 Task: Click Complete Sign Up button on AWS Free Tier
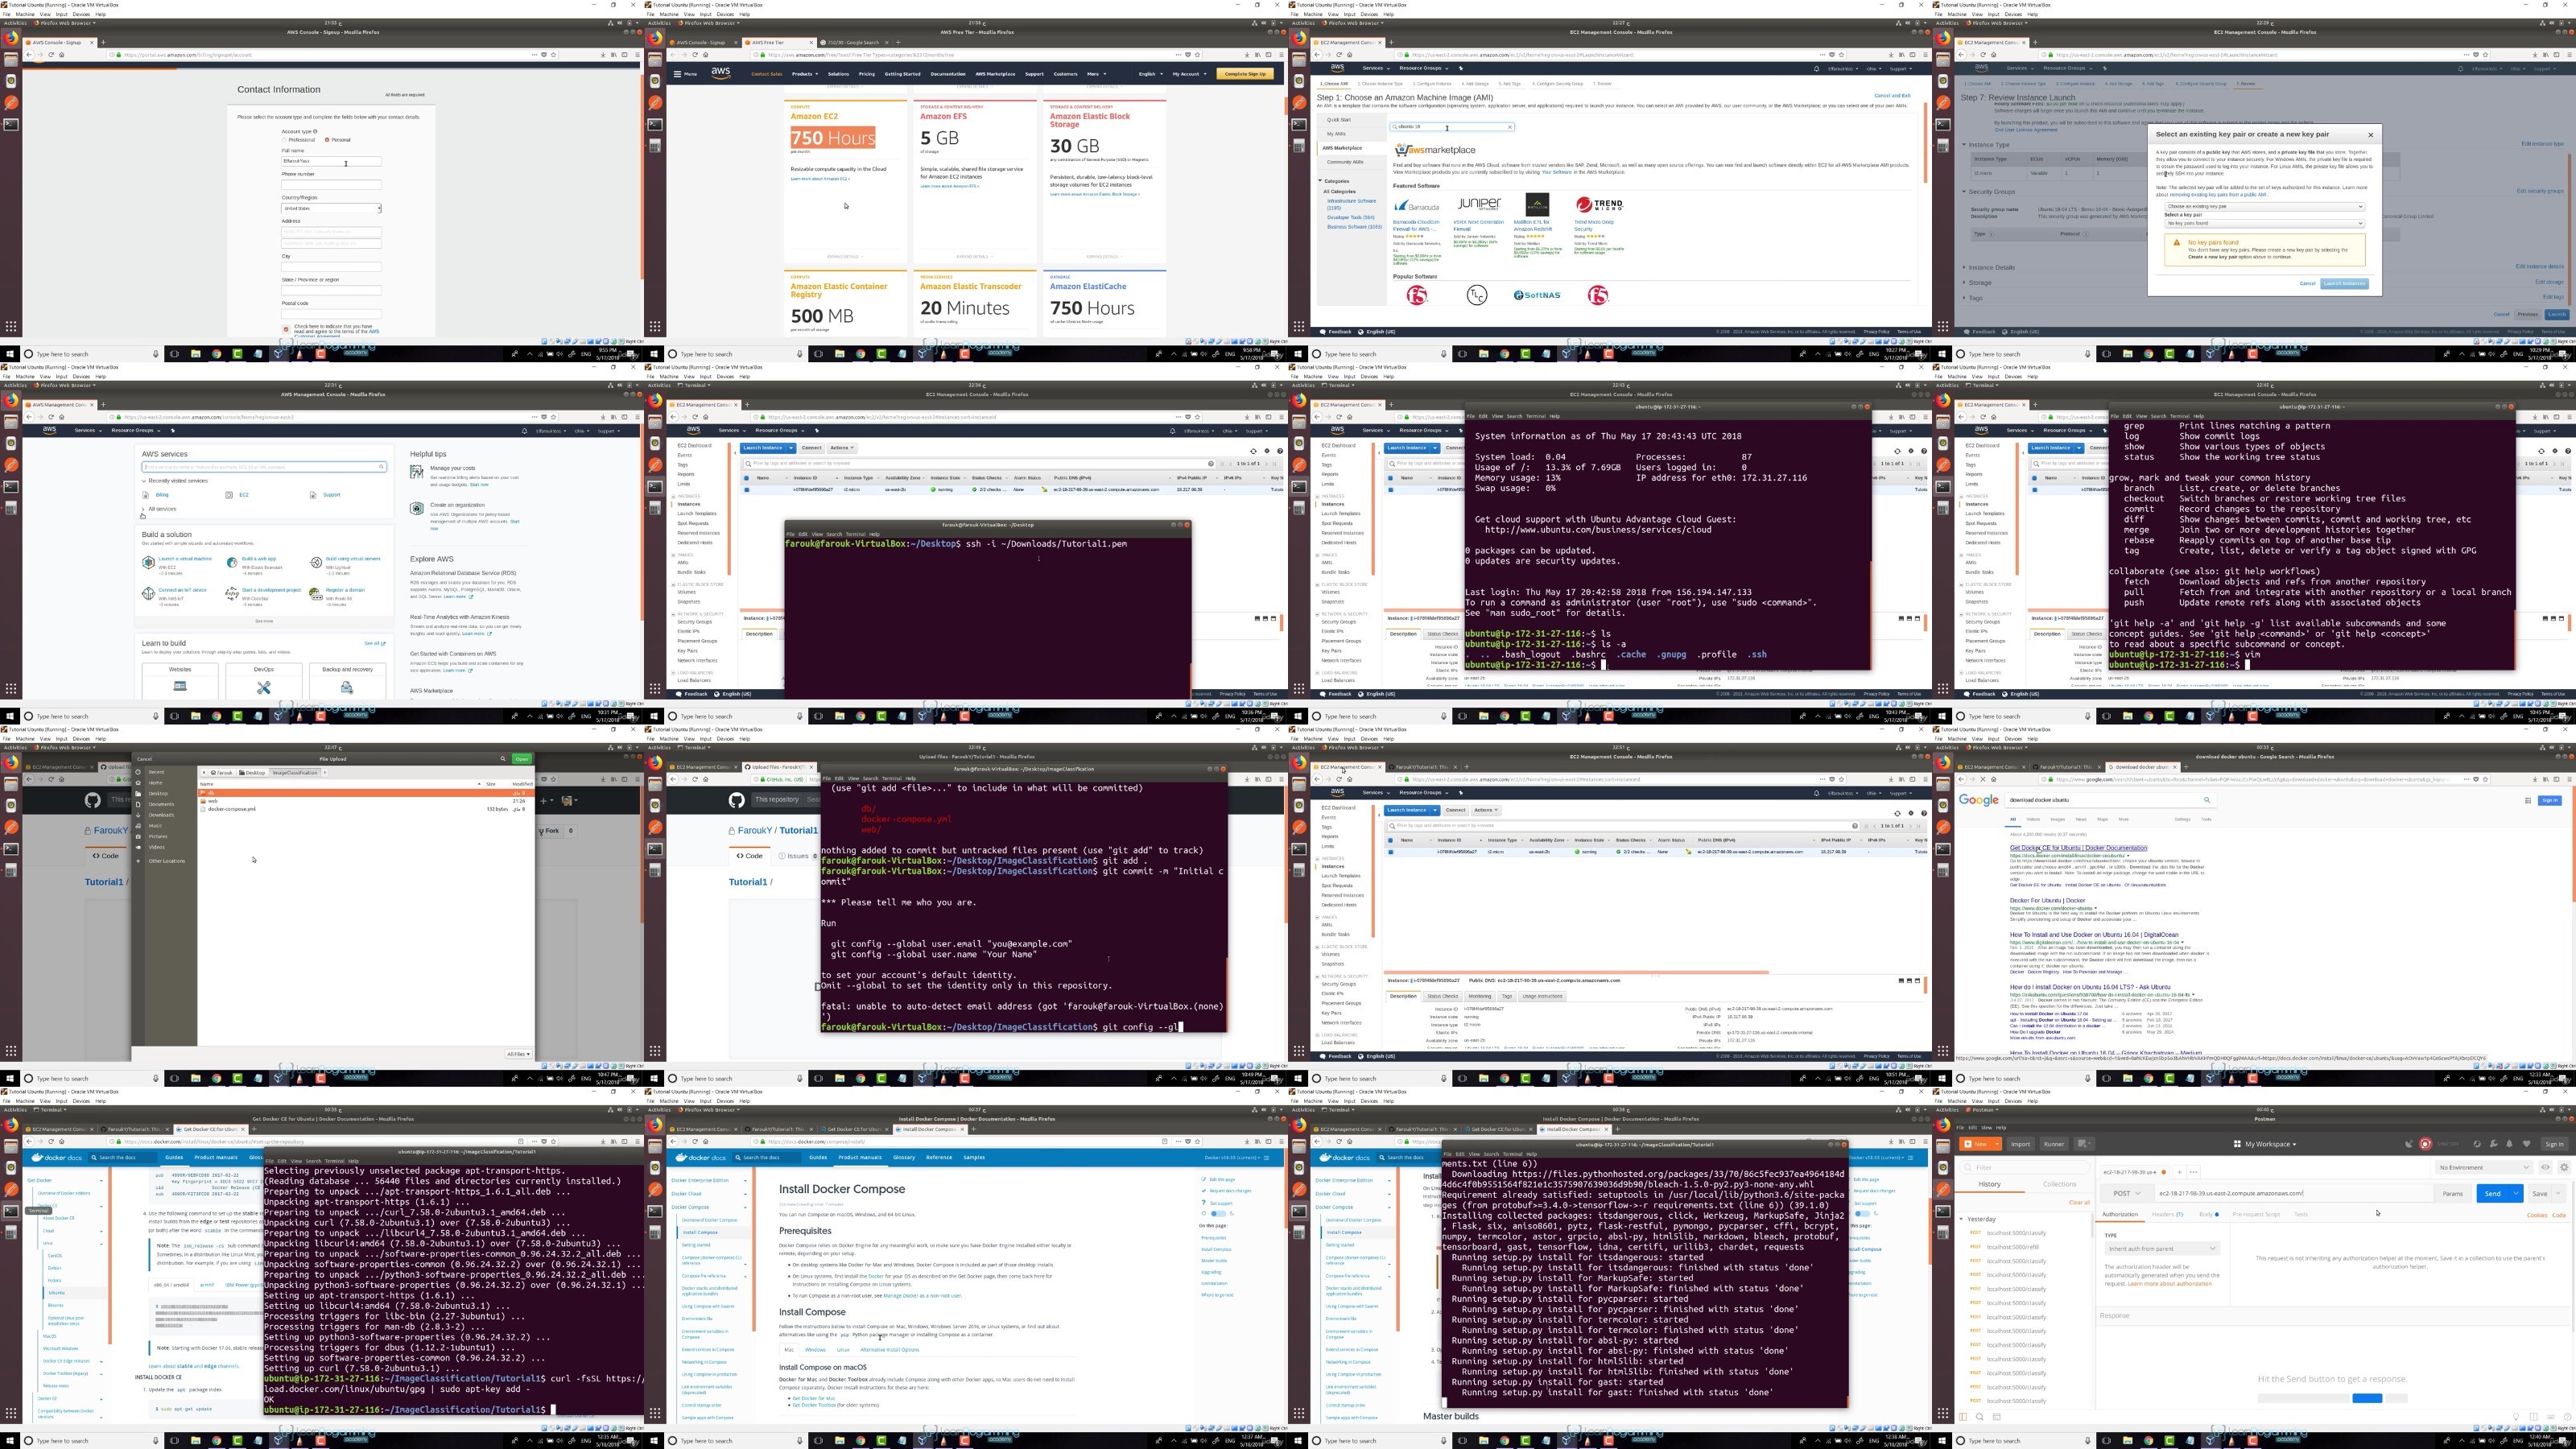[1245, 74]
